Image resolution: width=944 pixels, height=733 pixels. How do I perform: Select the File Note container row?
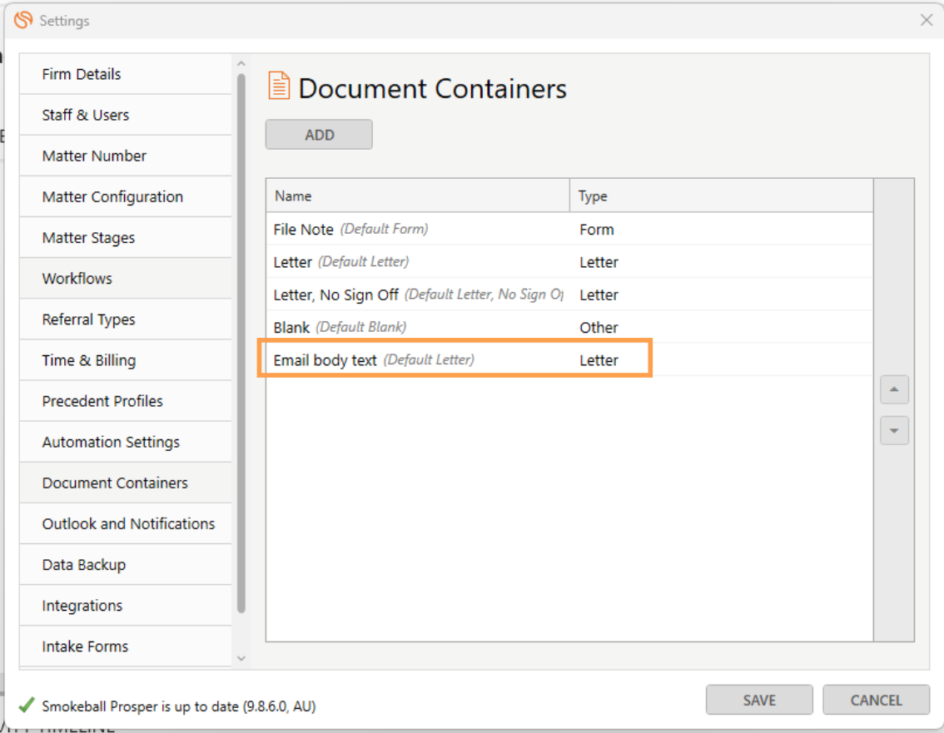pos(569,230)
